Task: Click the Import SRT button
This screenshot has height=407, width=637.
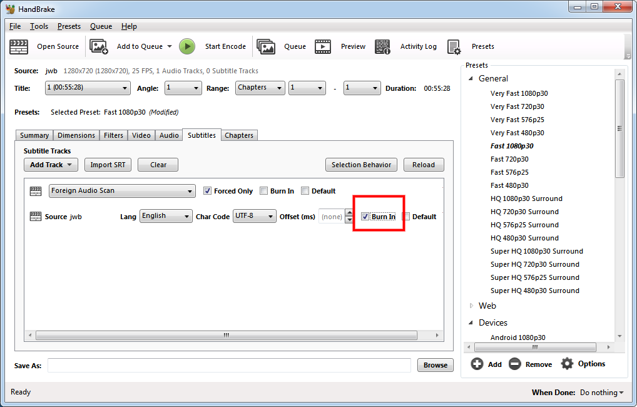Action: pos(108,165)
